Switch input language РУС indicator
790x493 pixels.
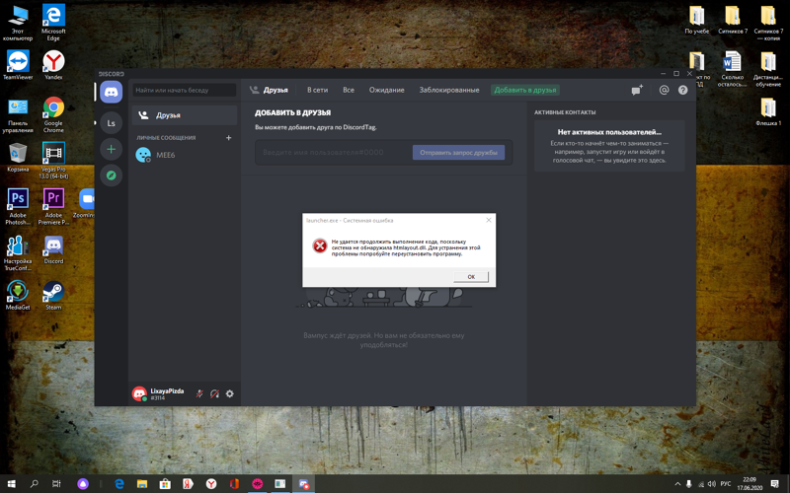[x=726, y=484]
